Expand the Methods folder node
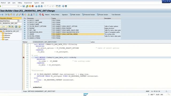This screenshot has height=96, width=171. pos(1,37)
